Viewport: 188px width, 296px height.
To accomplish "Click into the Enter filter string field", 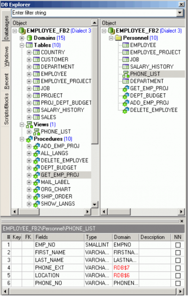I will click(94, 13).
